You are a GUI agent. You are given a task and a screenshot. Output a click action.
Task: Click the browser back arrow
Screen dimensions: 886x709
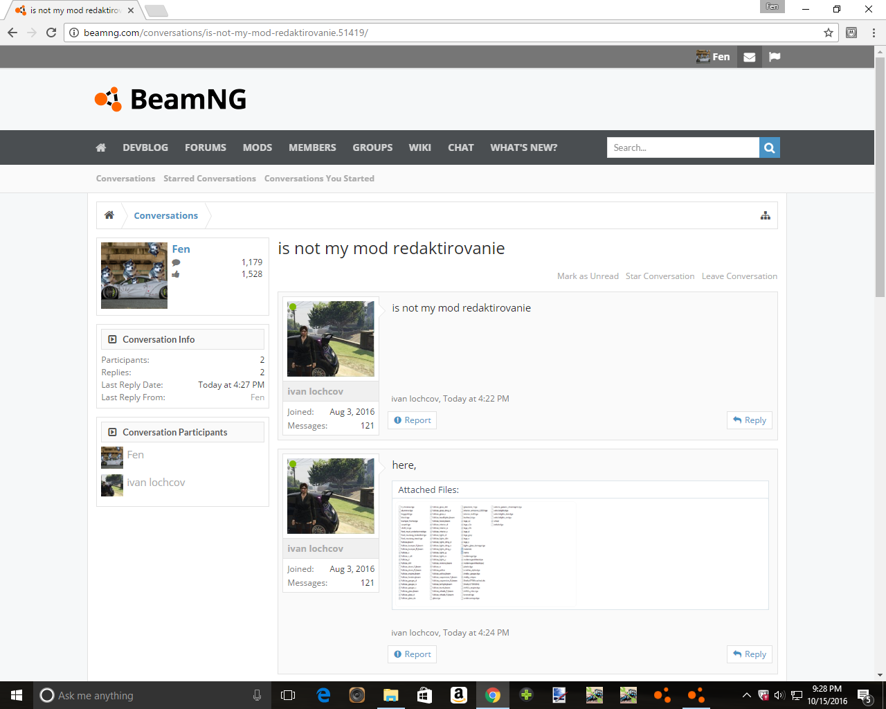click(12, 33)
